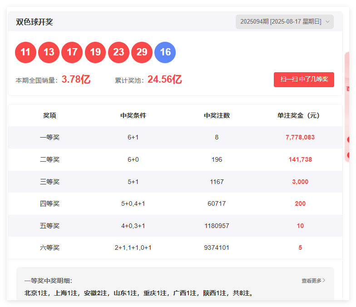Click the sales figure 3.78亿
Image resolution: width=356 pixels, height=307 pixels.
(x=76, y=79)
